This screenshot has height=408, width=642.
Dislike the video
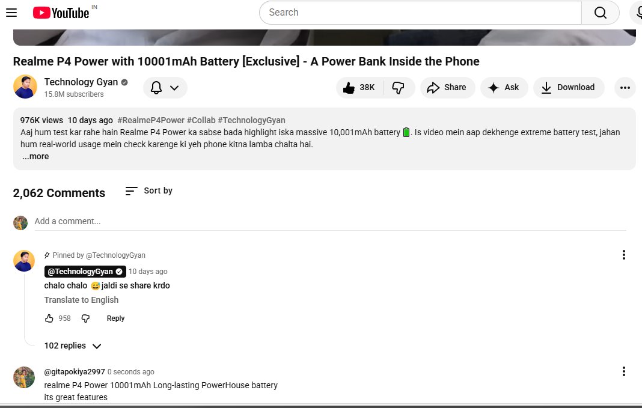(399, 88)
